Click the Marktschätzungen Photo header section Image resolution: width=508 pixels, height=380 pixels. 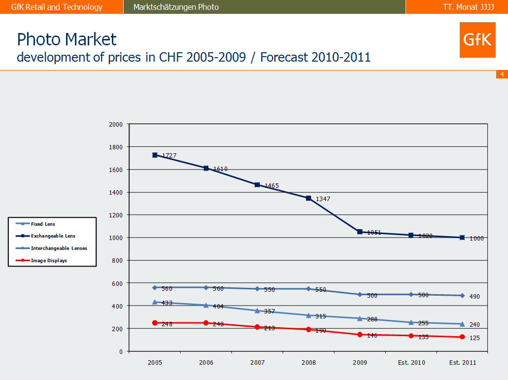pos(176,7)
